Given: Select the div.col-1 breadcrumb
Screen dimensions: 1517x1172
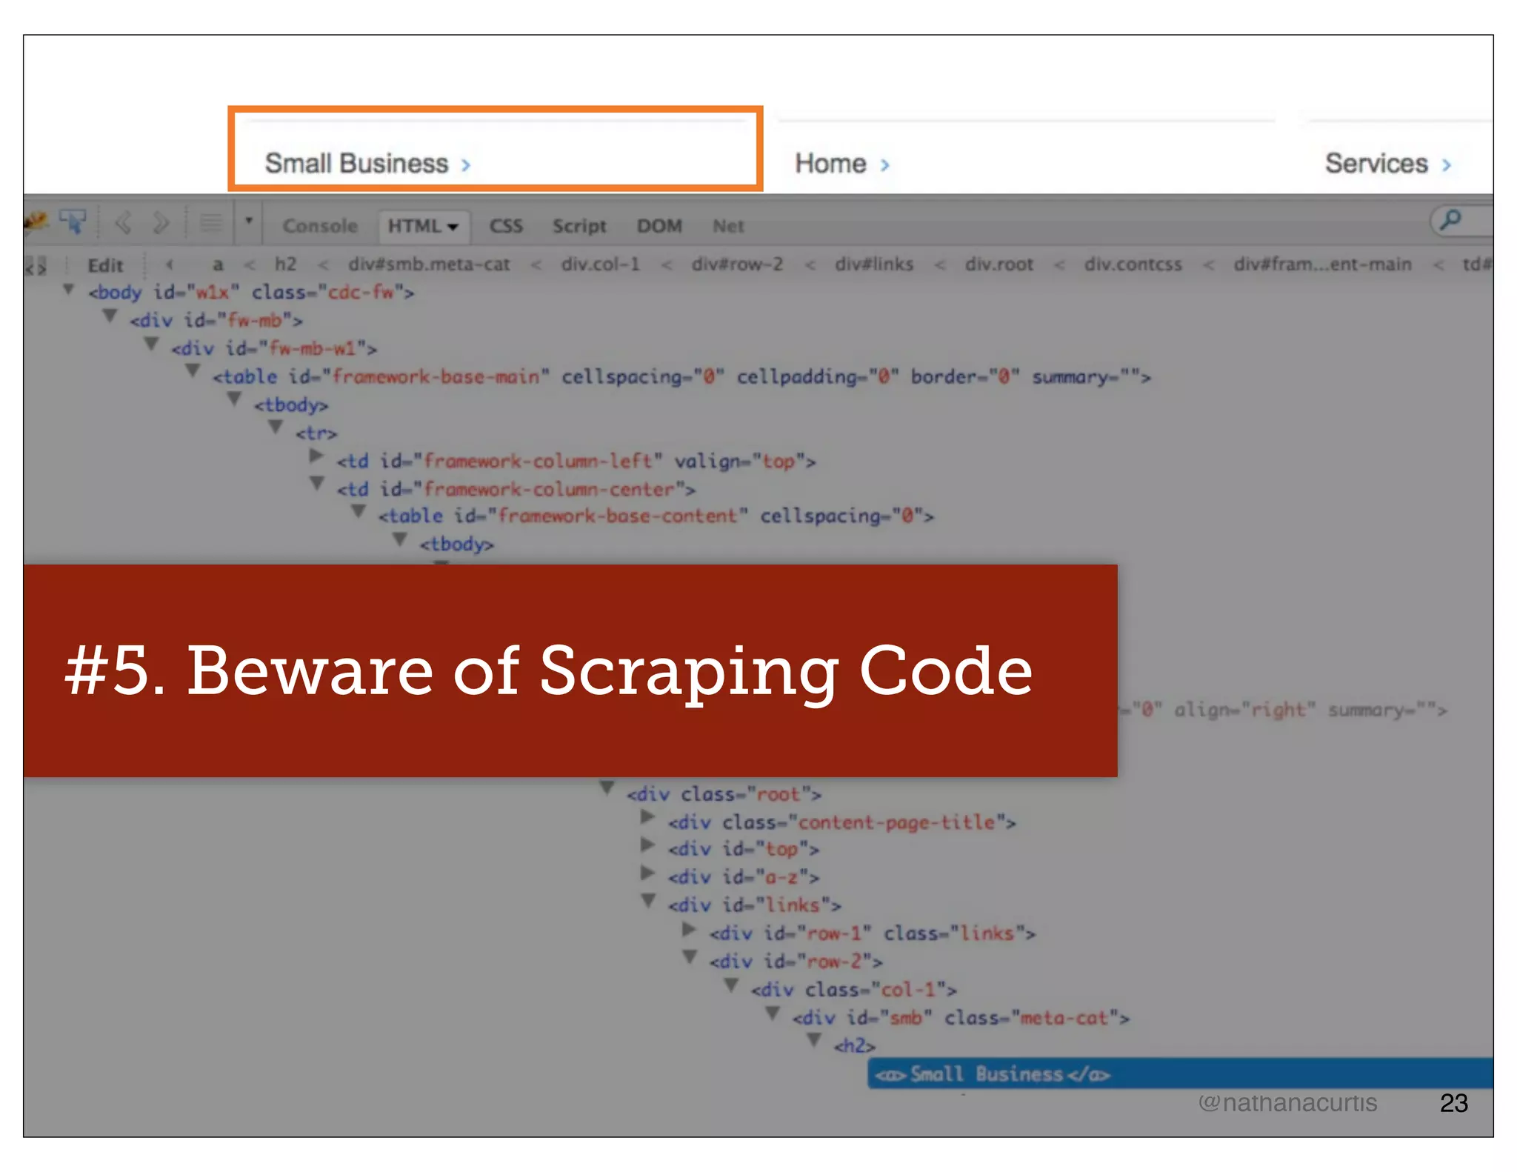Looking at the screenshot, I should [x=600, y=264].
